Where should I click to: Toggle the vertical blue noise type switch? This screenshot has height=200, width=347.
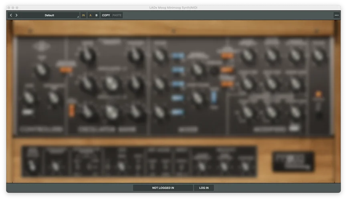214,97
